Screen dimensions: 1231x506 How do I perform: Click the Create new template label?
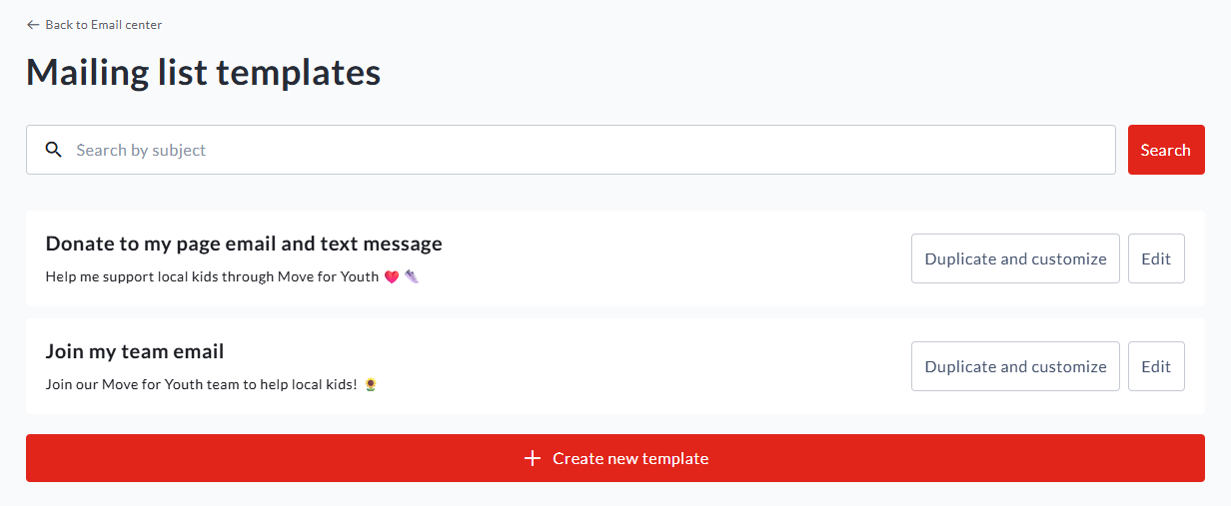tap(630, 458)
